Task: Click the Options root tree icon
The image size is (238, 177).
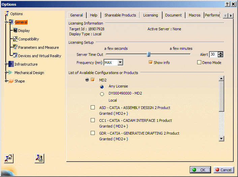Action: pos(6,14)
